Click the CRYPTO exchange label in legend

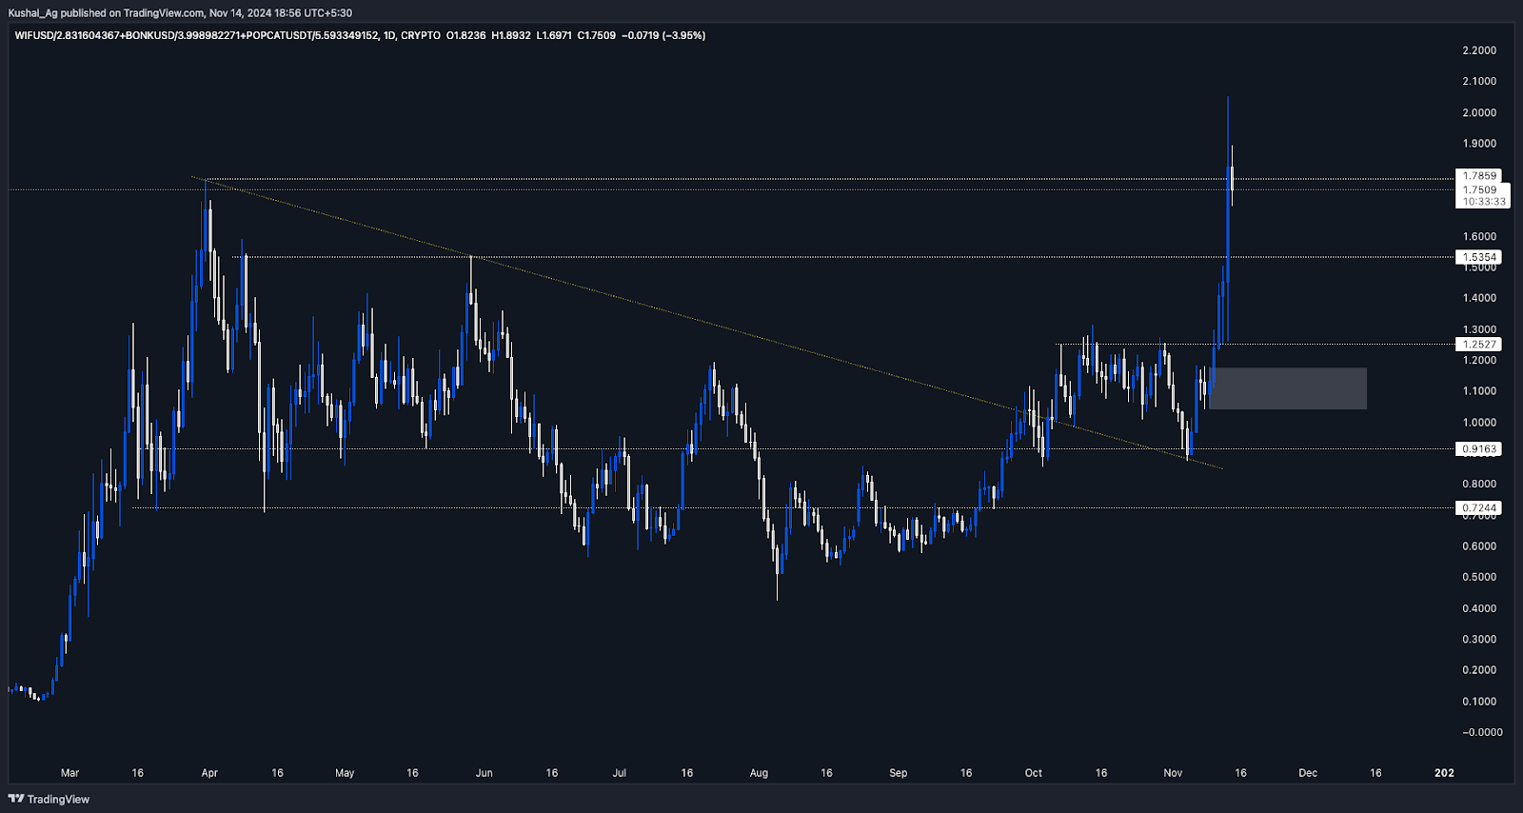pos(421,35)
